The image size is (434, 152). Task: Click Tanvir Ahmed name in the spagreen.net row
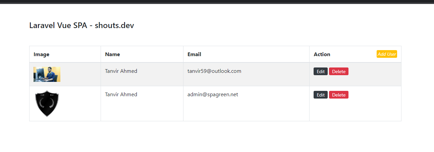click(x=121, y=95)
